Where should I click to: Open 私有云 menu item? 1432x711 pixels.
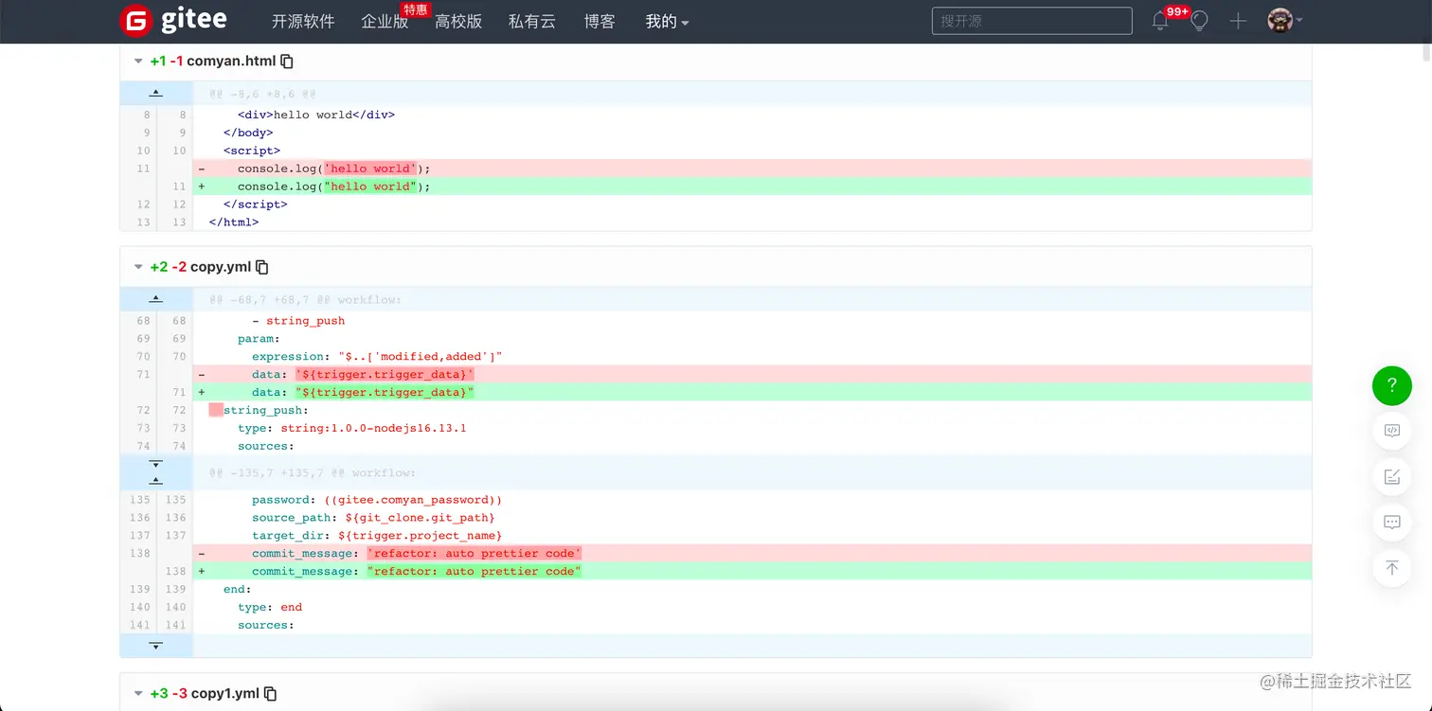(532, 21)
